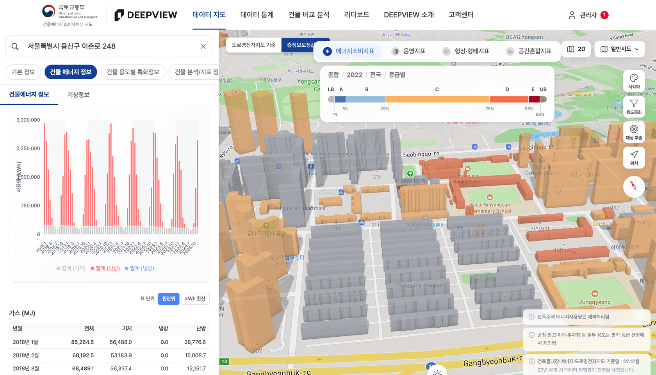Toggle 합계 (난방) legend series

[105, 268]
